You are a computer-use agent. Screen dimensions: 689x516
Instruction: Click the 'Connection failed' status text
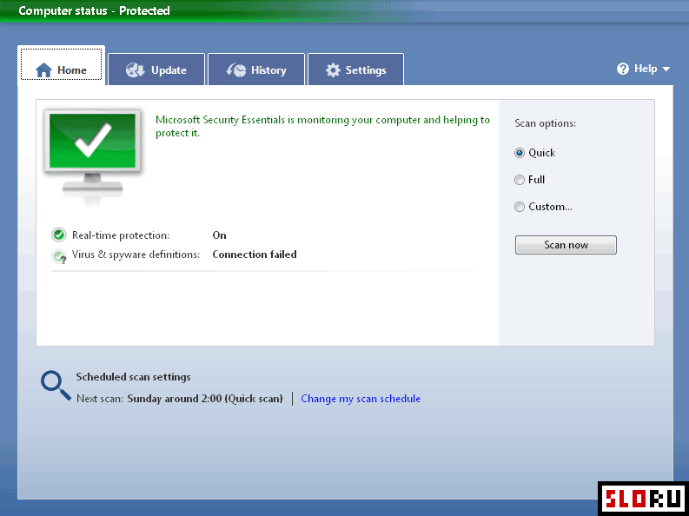[255, 255]
